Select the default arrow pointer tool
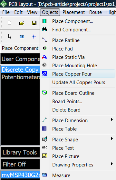Screen dimensions: 116x180 (x=10, y=37)
